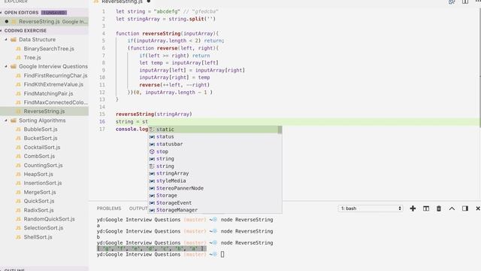Open SelectionSort.js file
The width and height of the screenshot is (481, 271).
(44, 228)
